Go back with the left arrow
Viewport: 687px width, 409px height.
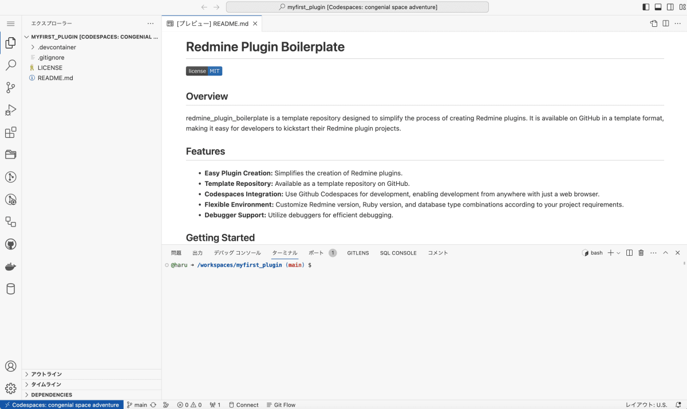pos(204,7)
